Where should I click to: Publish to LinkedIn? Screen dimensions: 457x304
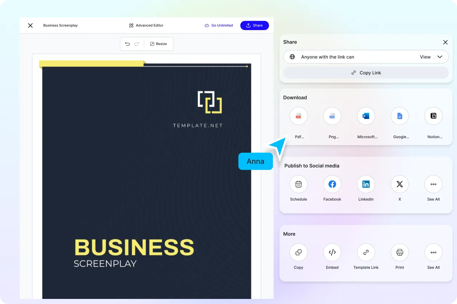[x=366, y=184]
